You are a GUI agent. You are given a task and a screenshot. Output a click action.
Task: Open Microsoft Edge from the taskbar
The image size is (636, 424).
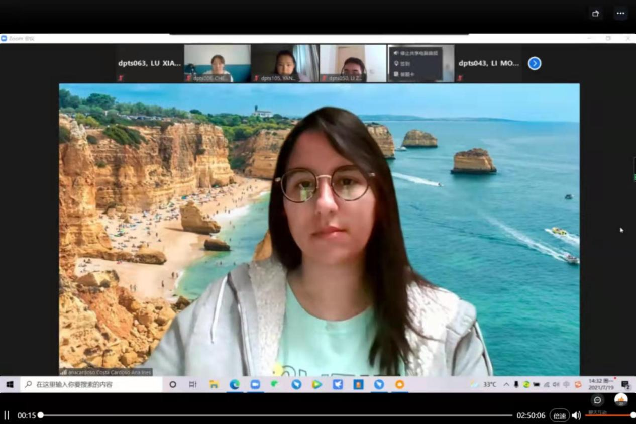click(235, 384)
